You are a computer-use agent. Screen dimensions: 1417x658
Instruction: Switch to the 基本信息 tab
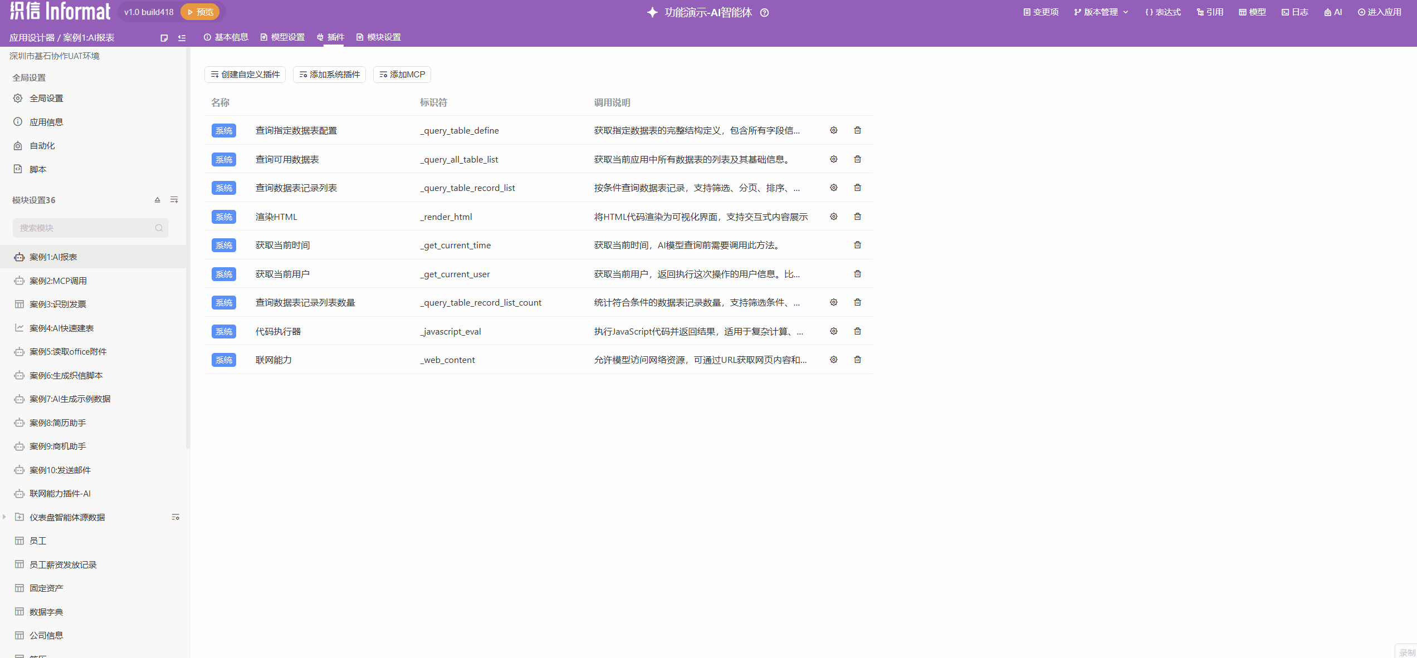pyautogui.click(x=226, y=37)
